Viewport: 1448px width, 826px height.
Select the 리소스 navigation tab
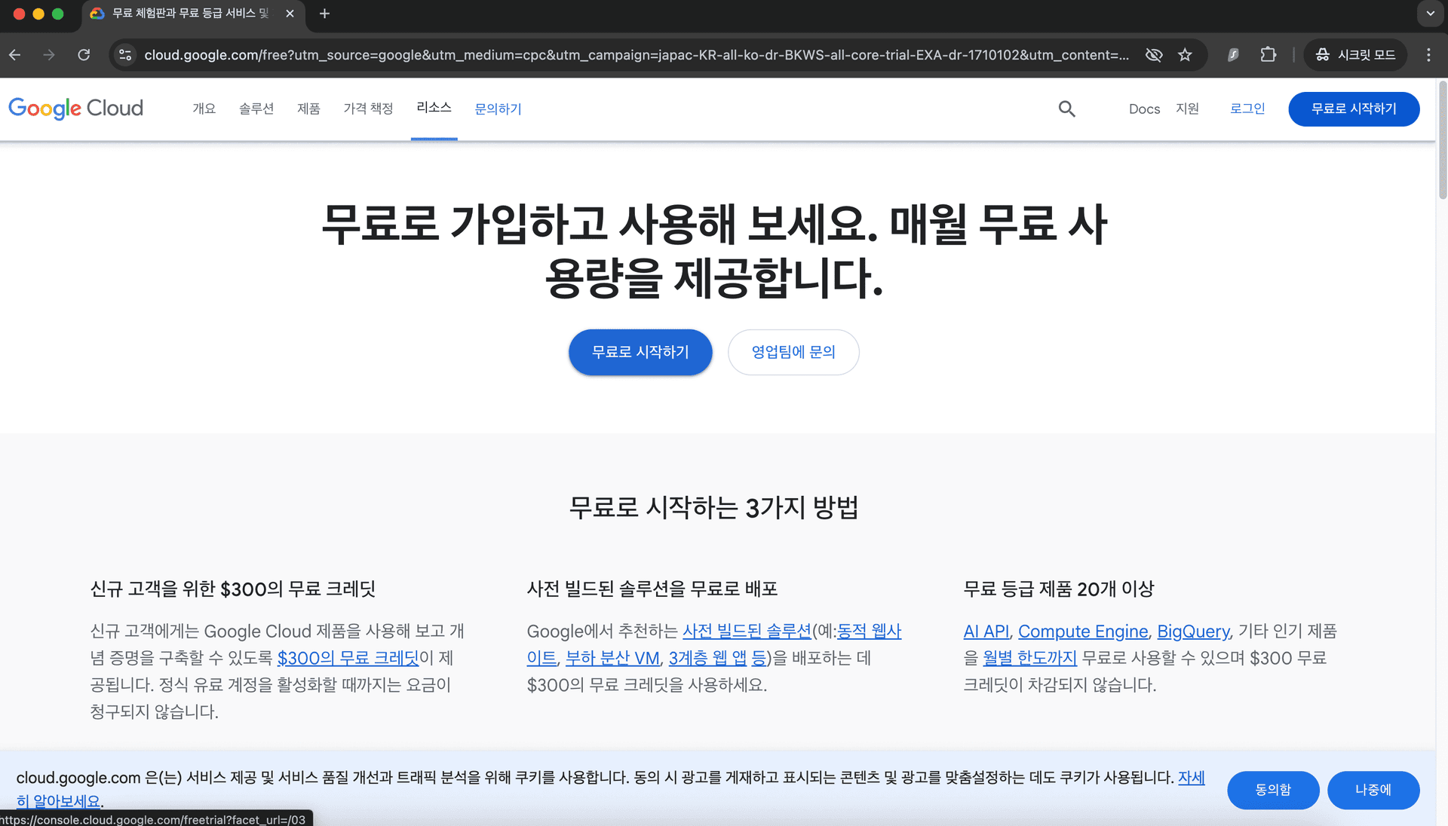point(434,108)
